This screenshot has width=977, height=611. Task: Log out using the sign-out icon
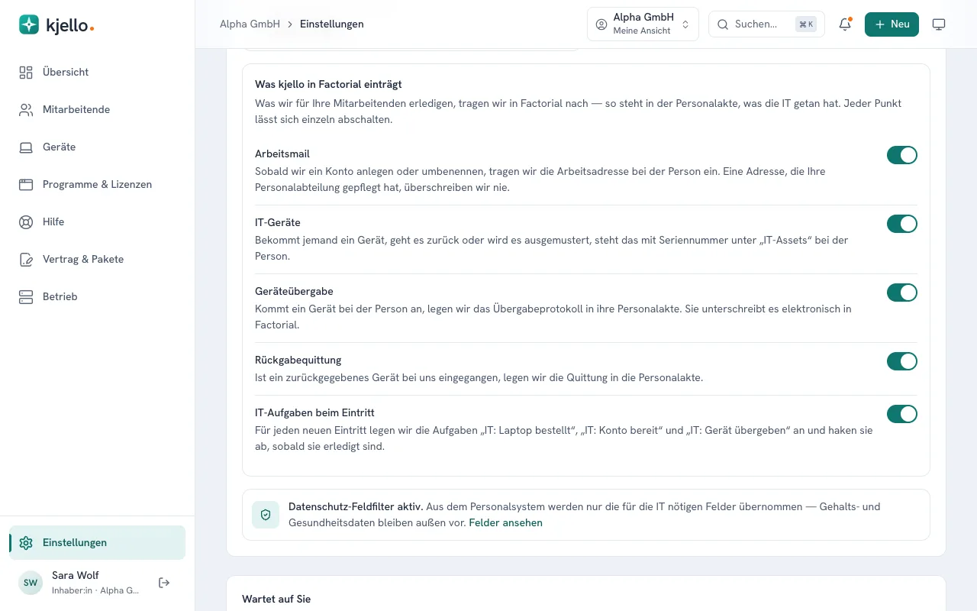[x=164, y=583]
